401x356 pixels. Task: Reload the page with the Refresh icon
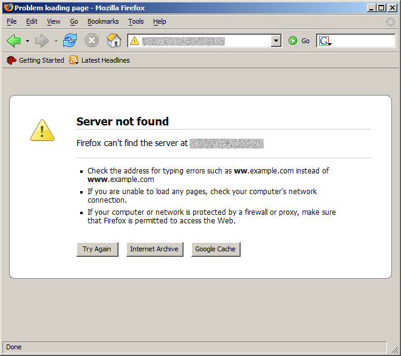click(70, 40)
